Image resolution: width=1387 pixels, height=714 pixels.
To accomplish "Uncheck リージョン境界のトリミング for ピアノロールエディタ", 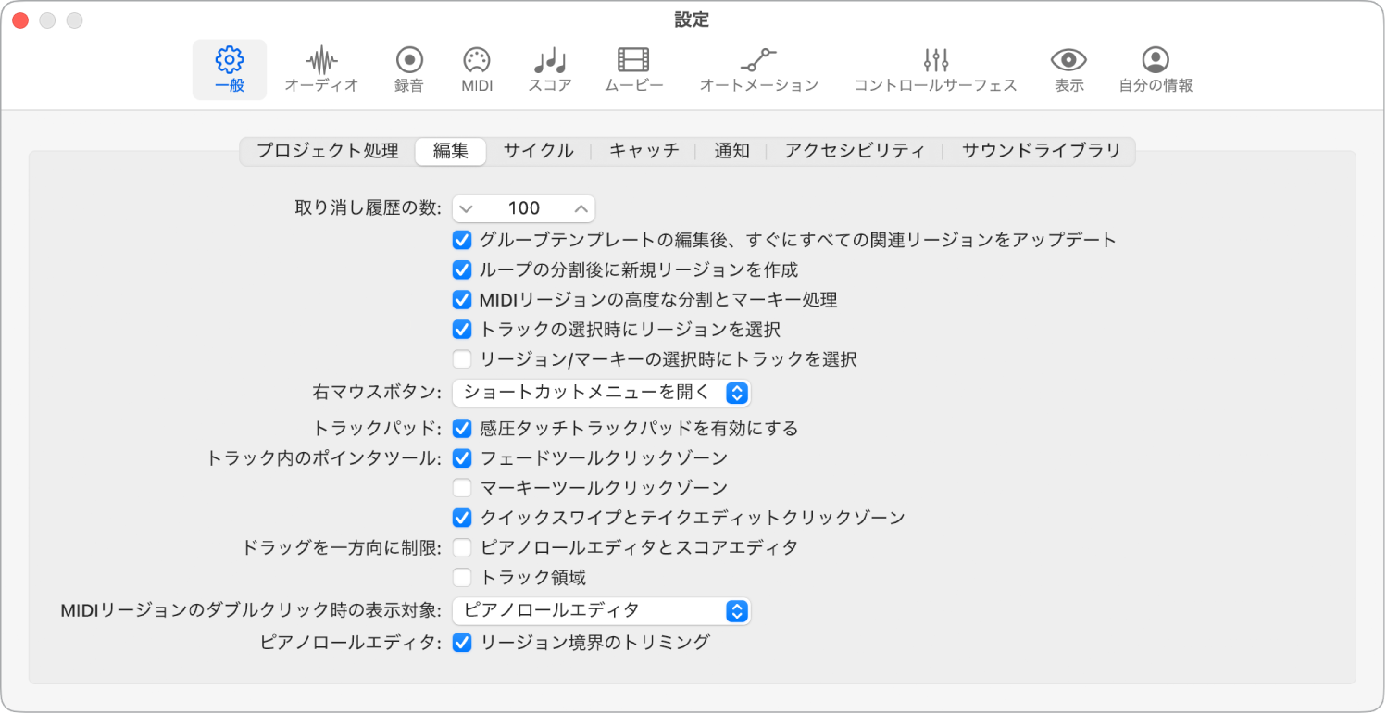I will click(x=461, y=641).
